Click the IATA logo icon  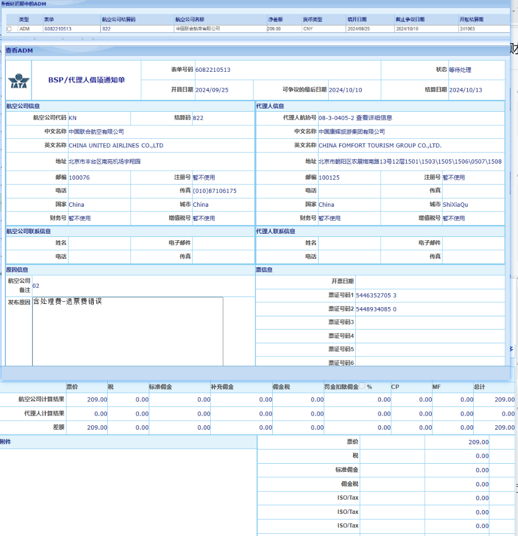pos(19,82)
